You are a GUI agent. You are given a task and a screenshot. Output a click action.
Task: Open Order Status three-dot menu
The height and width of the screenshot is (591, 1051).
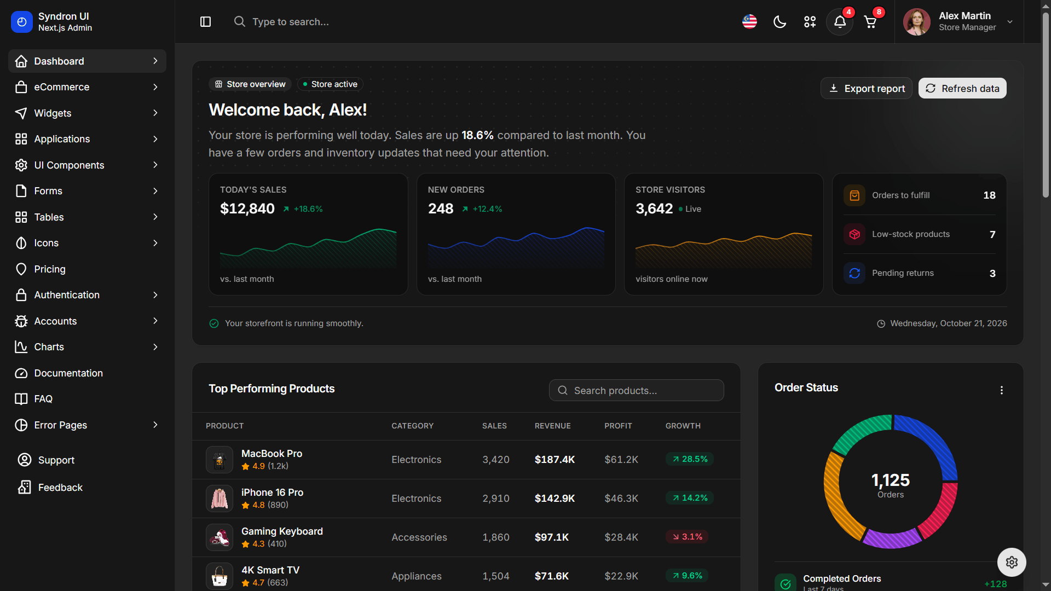[x=1001, y=390]
